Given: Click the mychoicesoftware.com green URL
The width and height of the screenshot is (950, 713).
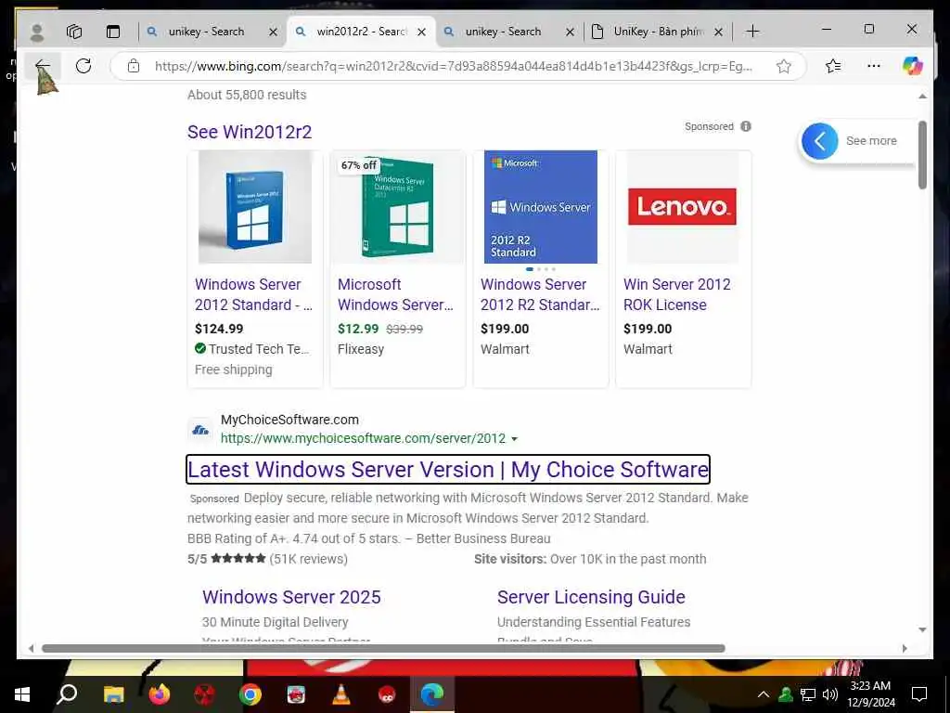Looking at the screenshot, I should point(363,438).
